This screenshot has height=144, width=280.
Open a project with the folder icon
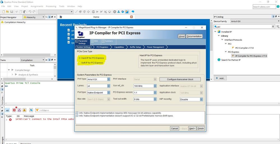tap(8, 11)
